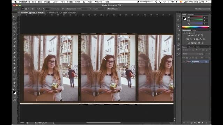This screenshot has width=223, height=125.
Task: Open the selection Style dropdown
Action: pyautogui.click(x=71, y=9)
